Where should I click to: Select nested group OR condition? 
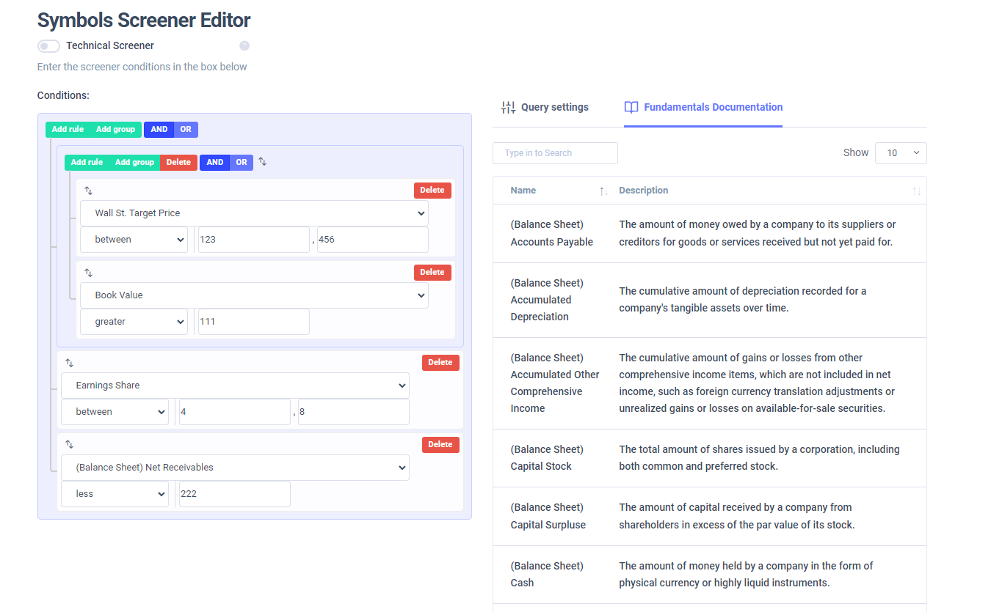click(242, 163)
